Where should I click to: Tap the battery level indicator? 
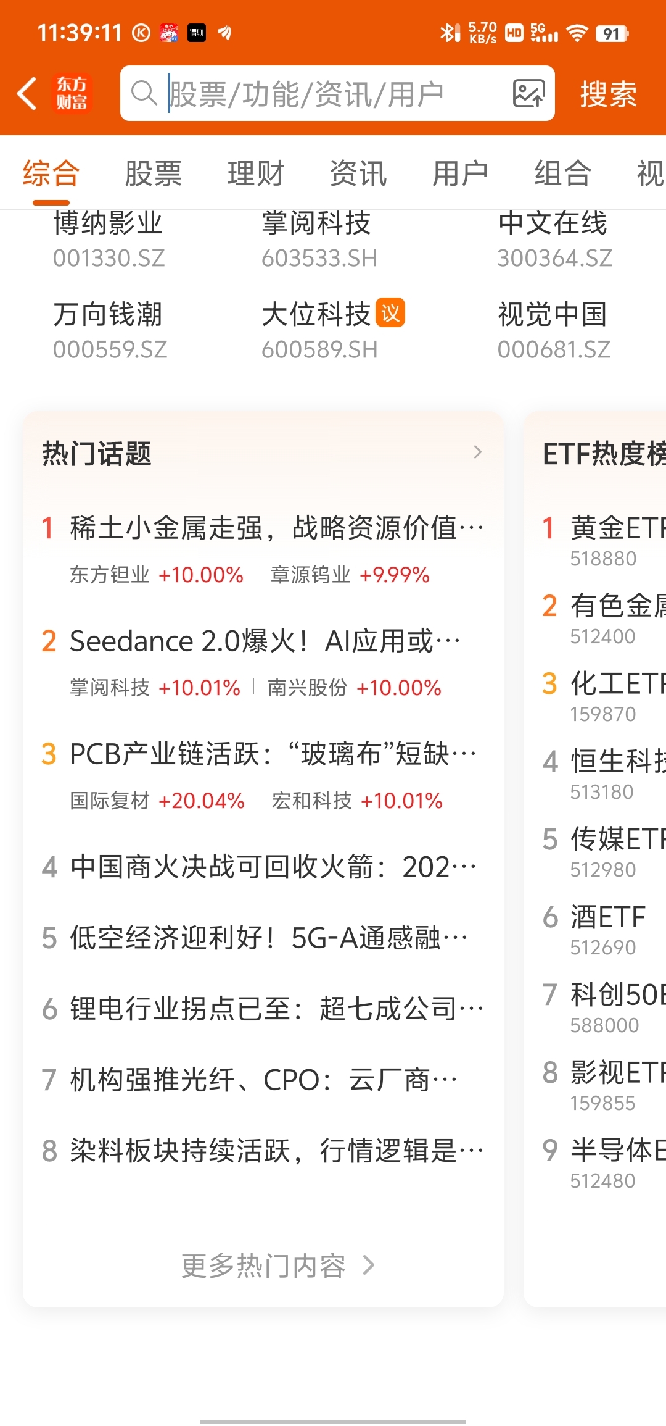(611, 33)
